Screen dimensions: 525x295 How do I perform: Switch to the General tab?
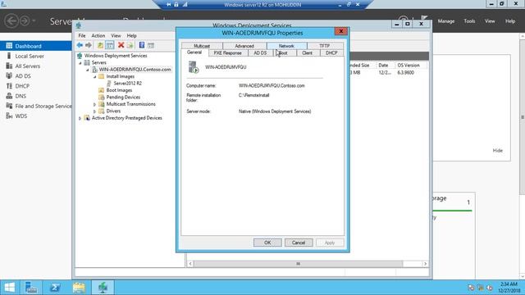(194, 52)
